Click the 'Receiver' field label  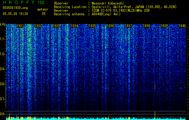61,10
